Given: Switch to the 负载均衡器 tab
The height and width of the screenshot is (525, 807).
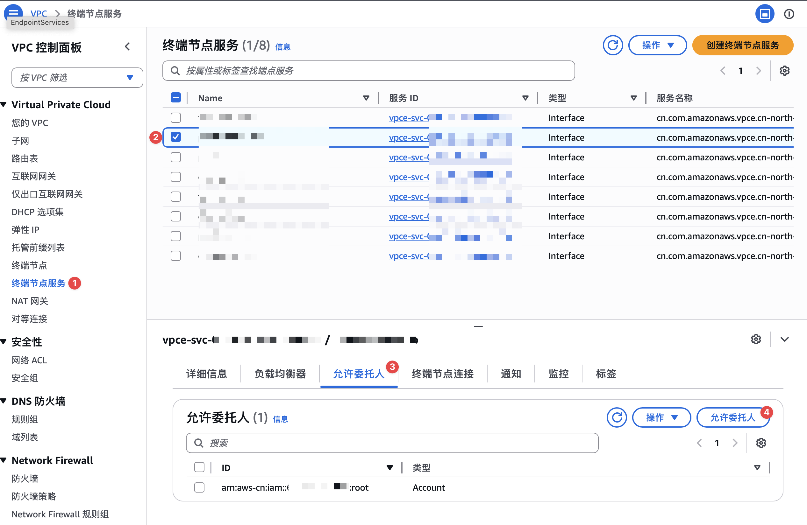Looking at the screenshot, I should tap(280, 374).
